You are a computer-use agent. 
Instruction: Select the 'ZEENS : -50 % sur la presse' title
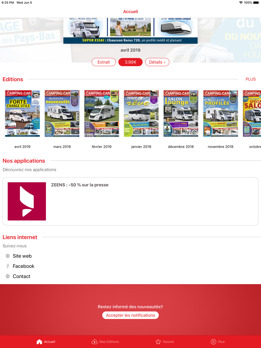[x=80, y=185]
